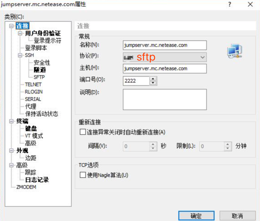Screen dimensions: 260x221
Task: Click the protocol icon before sftp
Action: [x=129, y=58]
